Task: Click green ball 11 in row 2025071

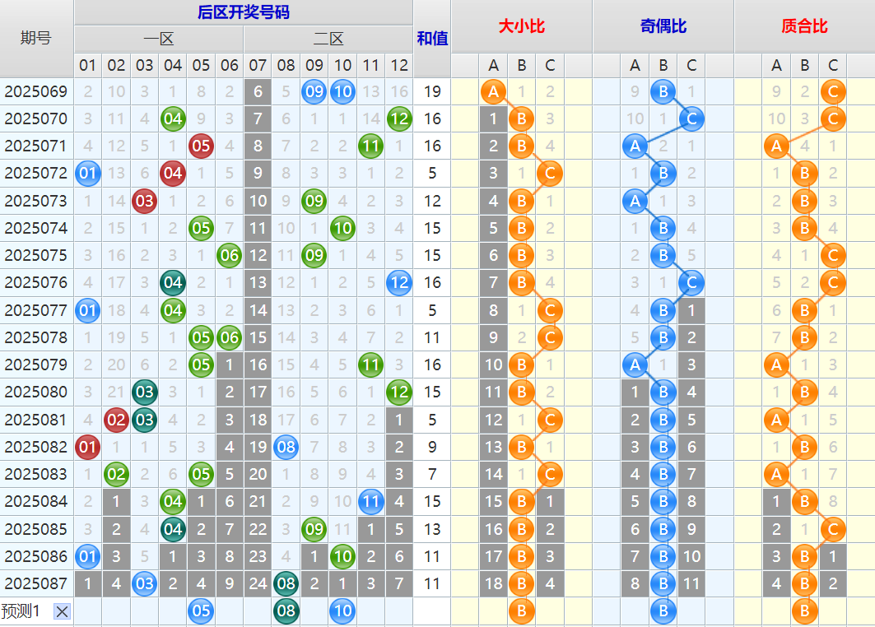Action: pos(370,146)
